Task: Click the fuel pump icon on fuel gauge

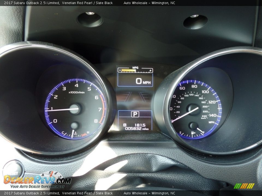Action: pyautogui.click(x=193, y=133)
